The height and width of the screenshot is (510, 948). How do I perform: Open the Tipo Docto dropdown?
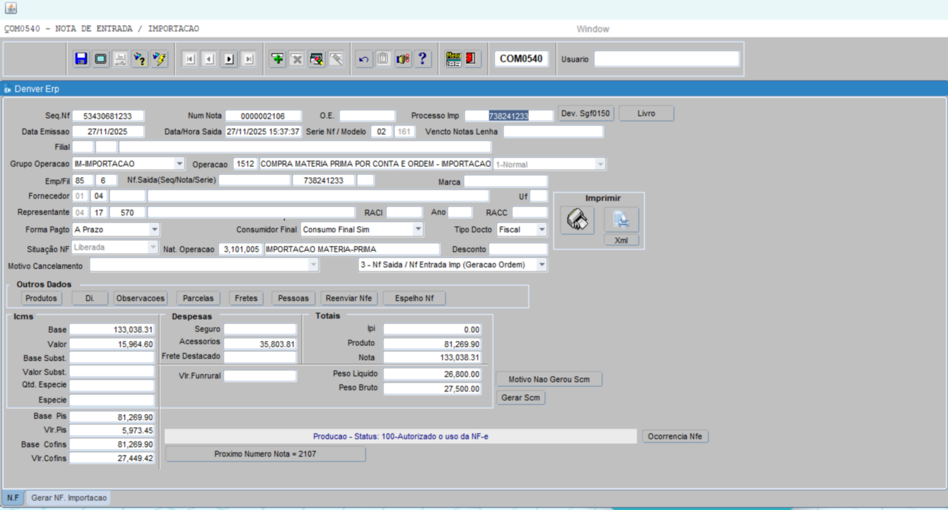[541, 230]
